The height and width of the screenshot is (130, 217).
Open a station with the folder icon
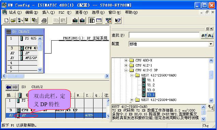pos(13,20)
